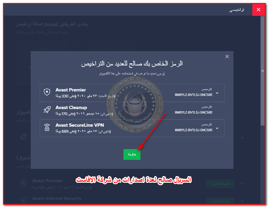Expand the Avast SecureLine VPN license chevron

(217, 128)
